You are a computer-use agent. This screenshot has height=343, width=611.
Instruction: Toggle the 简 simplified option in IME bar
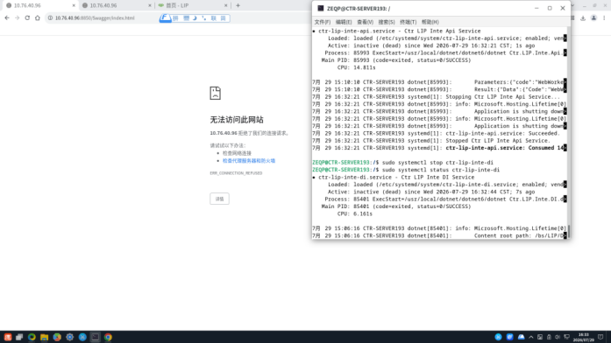224,18
